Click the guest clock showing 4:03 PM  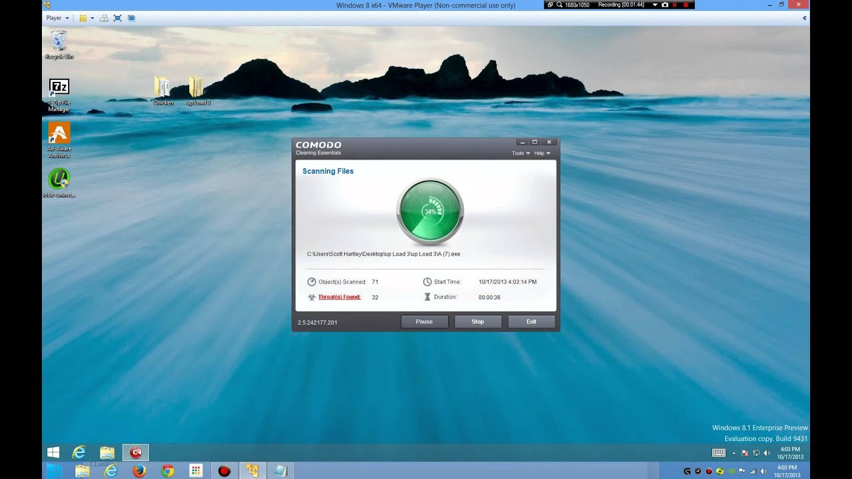click(790, 453)
